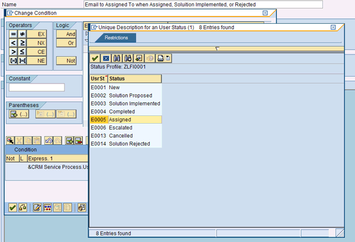Click the Find Next binoculars icon
355x242 pixels.
(x=128, y=58)
